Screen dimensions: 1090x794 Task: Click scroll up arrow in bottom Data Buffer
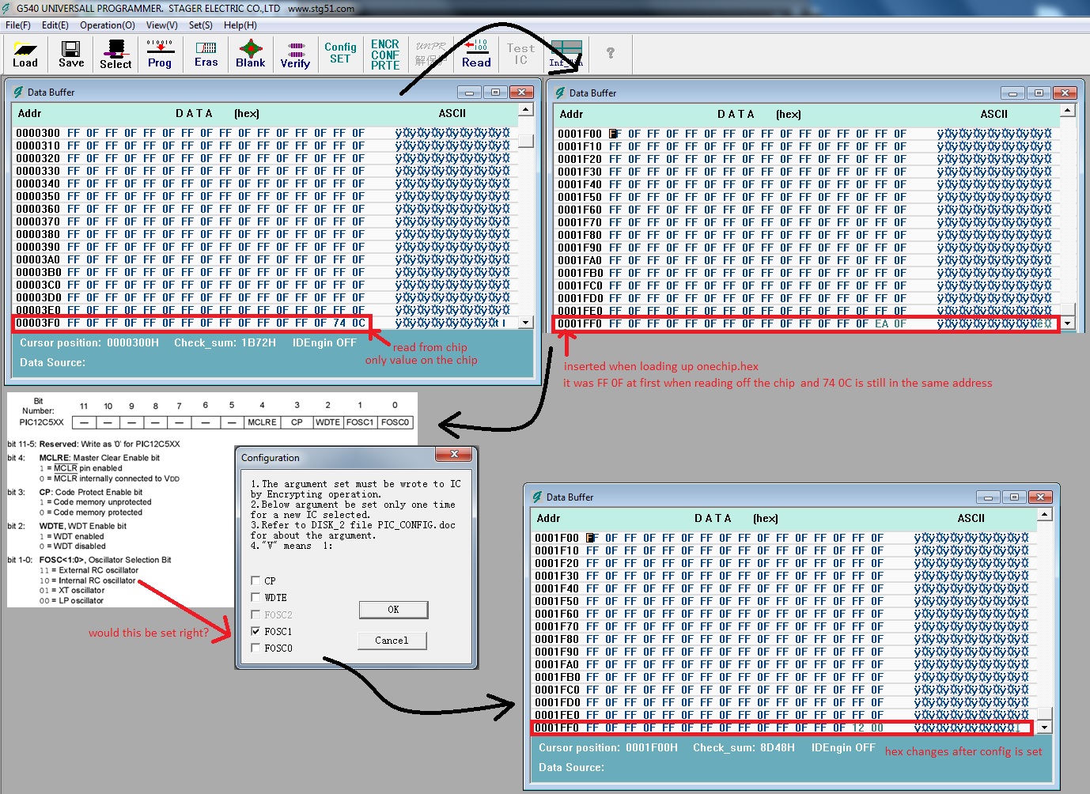coord(1045,515)
